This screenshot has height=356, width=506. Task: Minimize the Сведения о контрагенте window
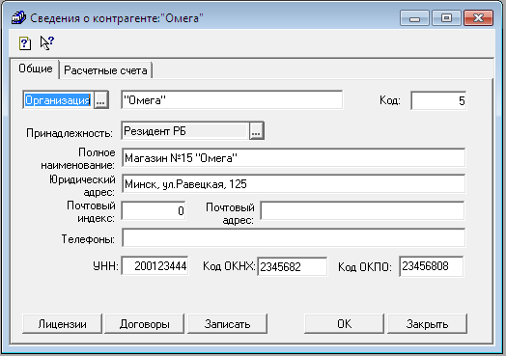coord(414,18)
